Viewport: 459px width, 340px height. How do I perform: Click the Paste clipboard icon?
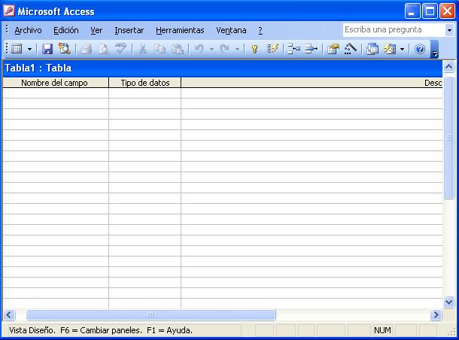click(178, 49)
